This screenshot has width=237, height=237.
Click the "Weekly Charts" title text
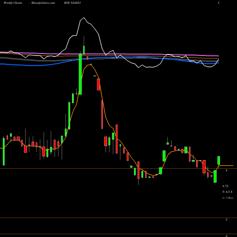pos(13,3)
